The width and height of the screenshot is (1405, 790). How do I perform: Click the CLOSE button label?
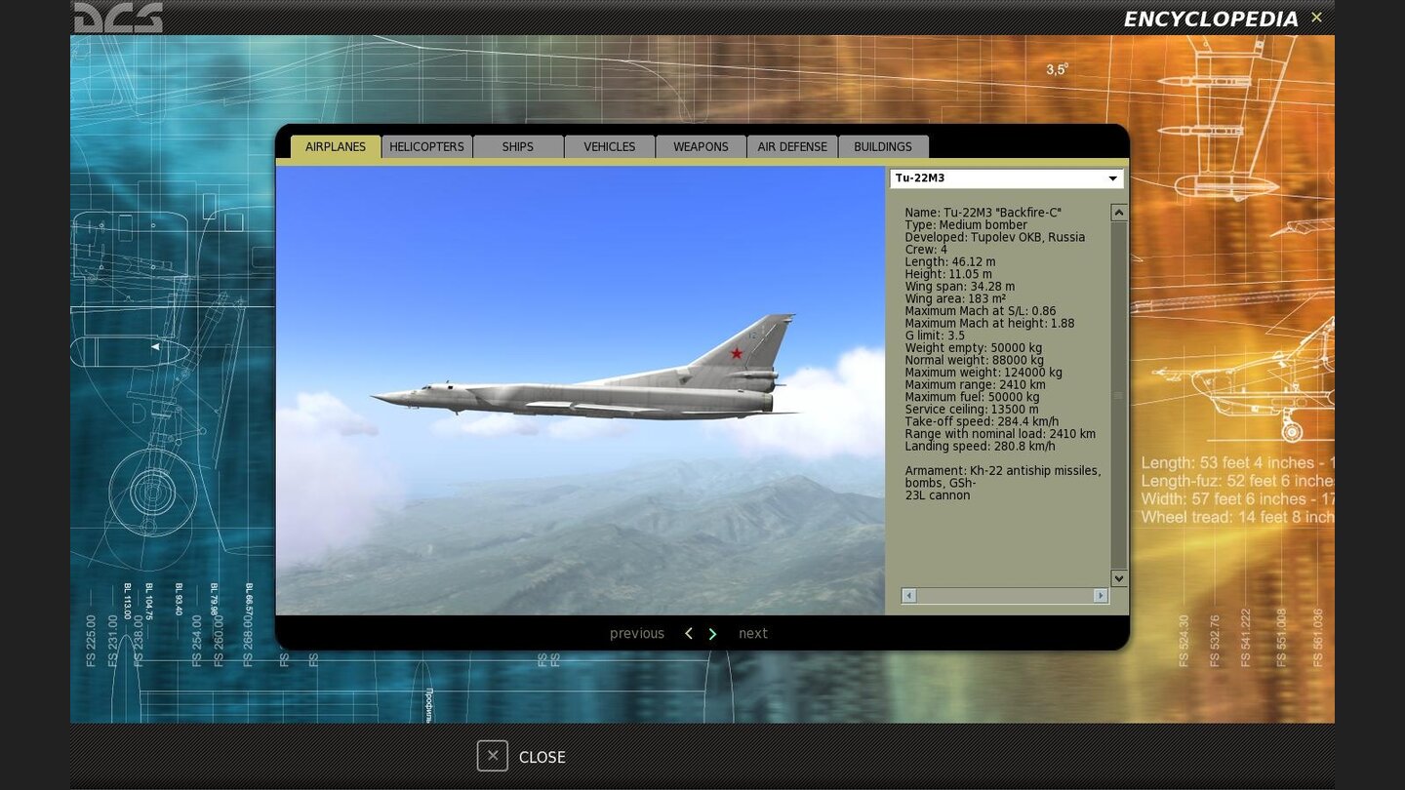542,757
